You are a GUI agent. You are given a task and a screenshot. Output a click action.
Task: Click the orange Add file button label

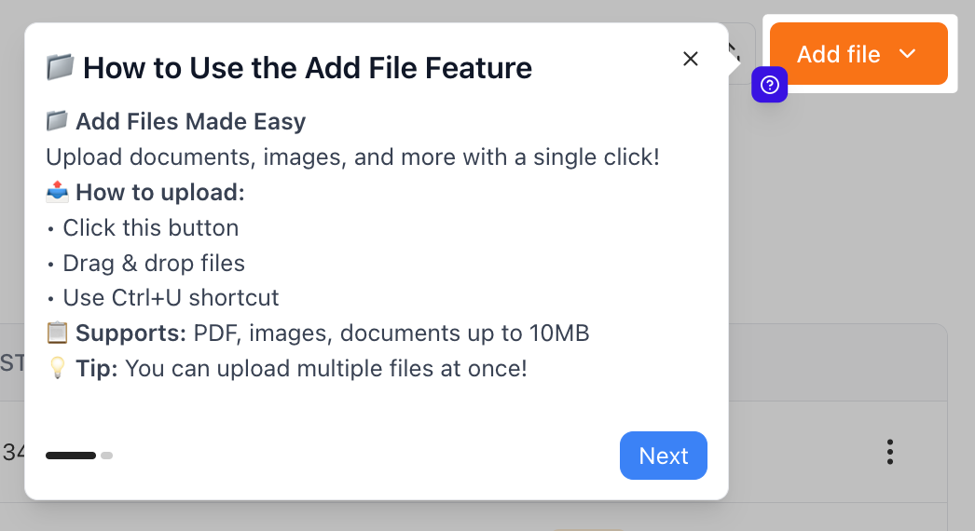pos(838,54)
